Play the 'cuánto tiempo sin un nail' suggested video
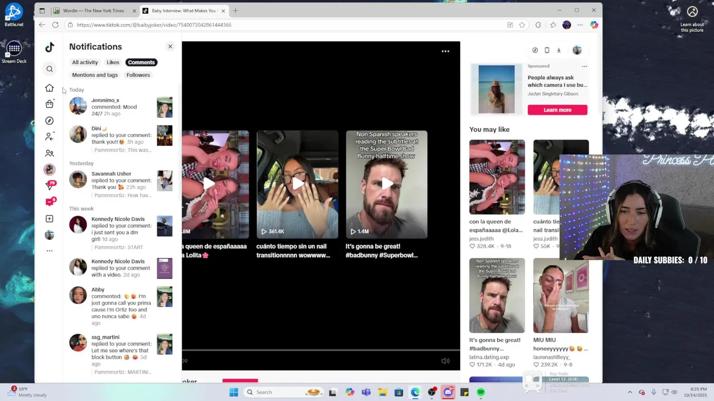This screenshot has height=401, width=714. tap(297, 184)
